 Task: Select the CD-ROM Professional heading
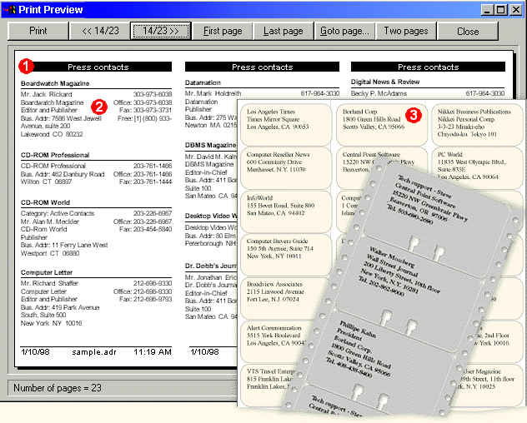(x=55, y=155)
